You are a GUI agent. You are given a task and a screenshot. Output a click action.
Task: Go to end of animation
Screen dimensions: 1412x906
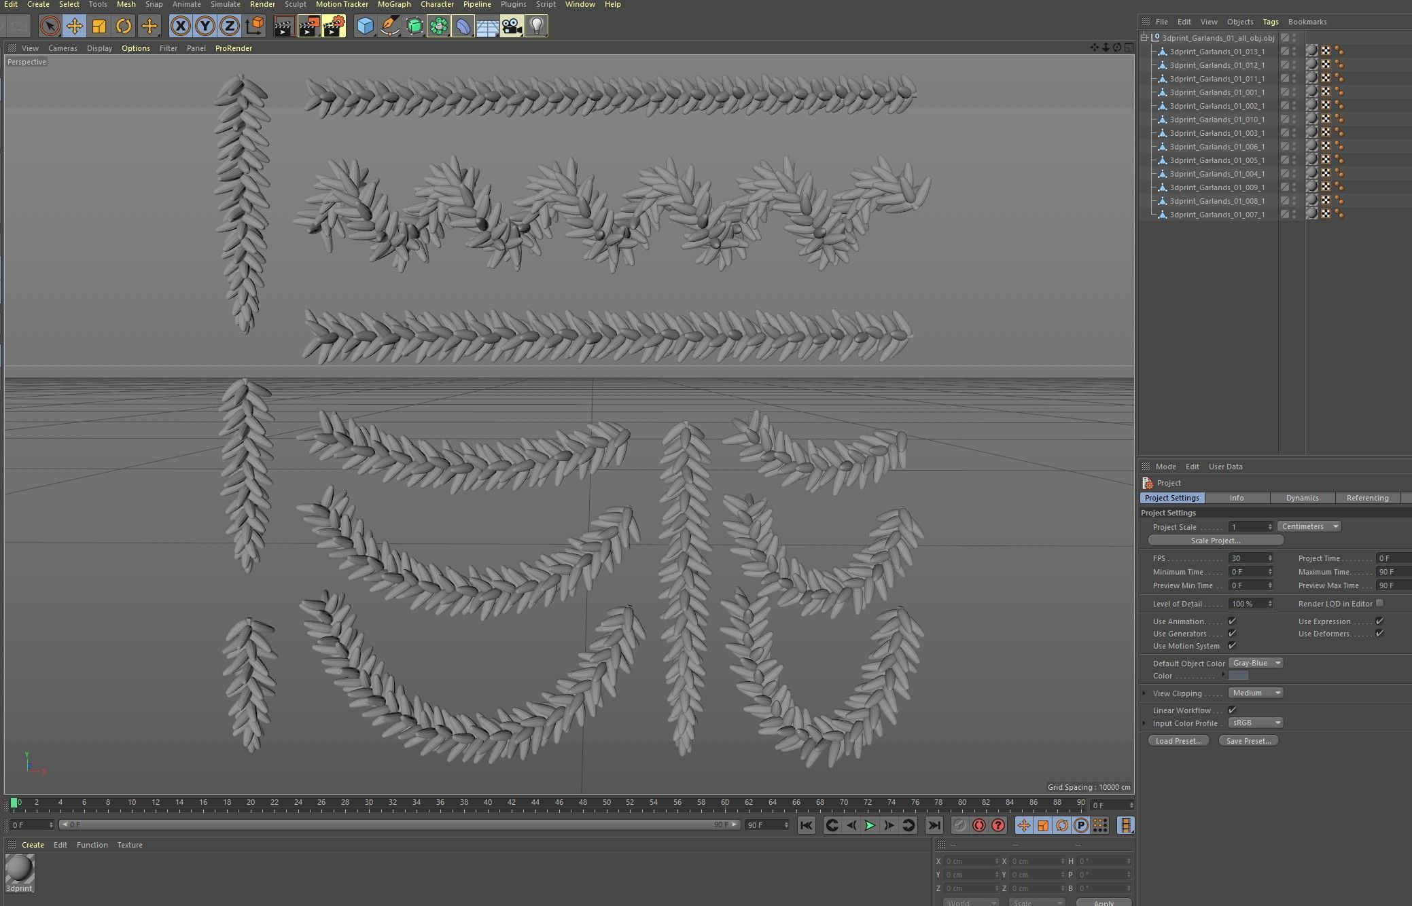click(934, 825)
